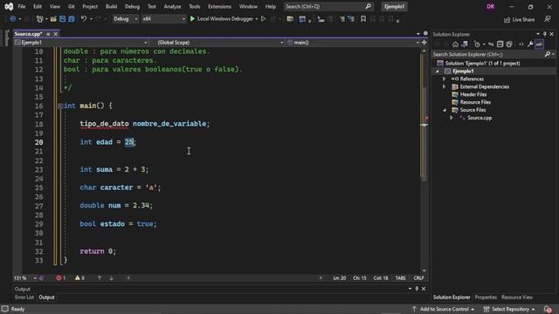The width and height of the screenshot is (559, 314).
Task: Click the Navigate Backward toolbar icon
Action: pyautogui.click(x=12, y=19)
